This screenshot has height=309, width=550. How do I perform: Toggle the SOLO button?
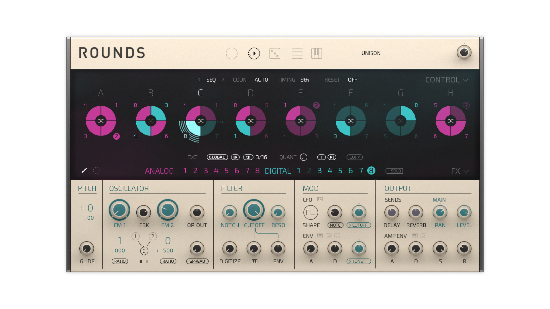tap(394, 171)
